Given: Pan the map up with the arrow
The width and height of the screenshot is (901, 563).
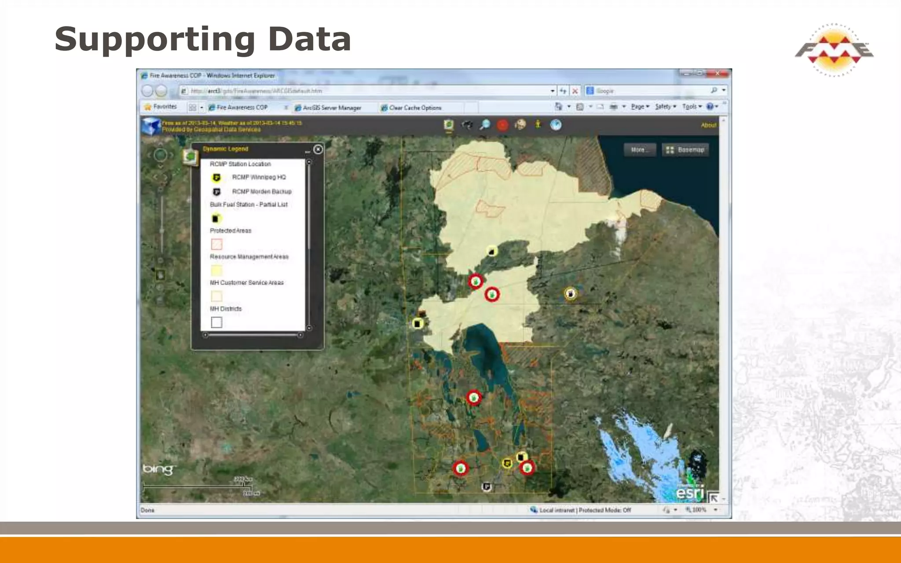Looking at the screenshot, I should 161,143.
